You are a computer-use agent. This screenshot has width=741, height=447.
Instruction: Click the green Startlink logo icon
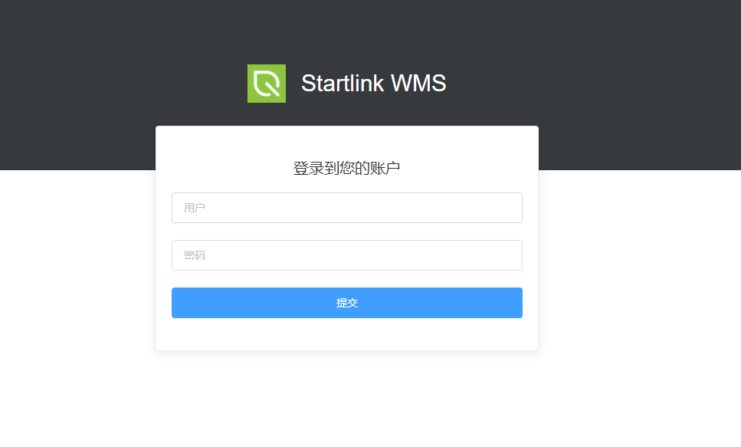267,84
